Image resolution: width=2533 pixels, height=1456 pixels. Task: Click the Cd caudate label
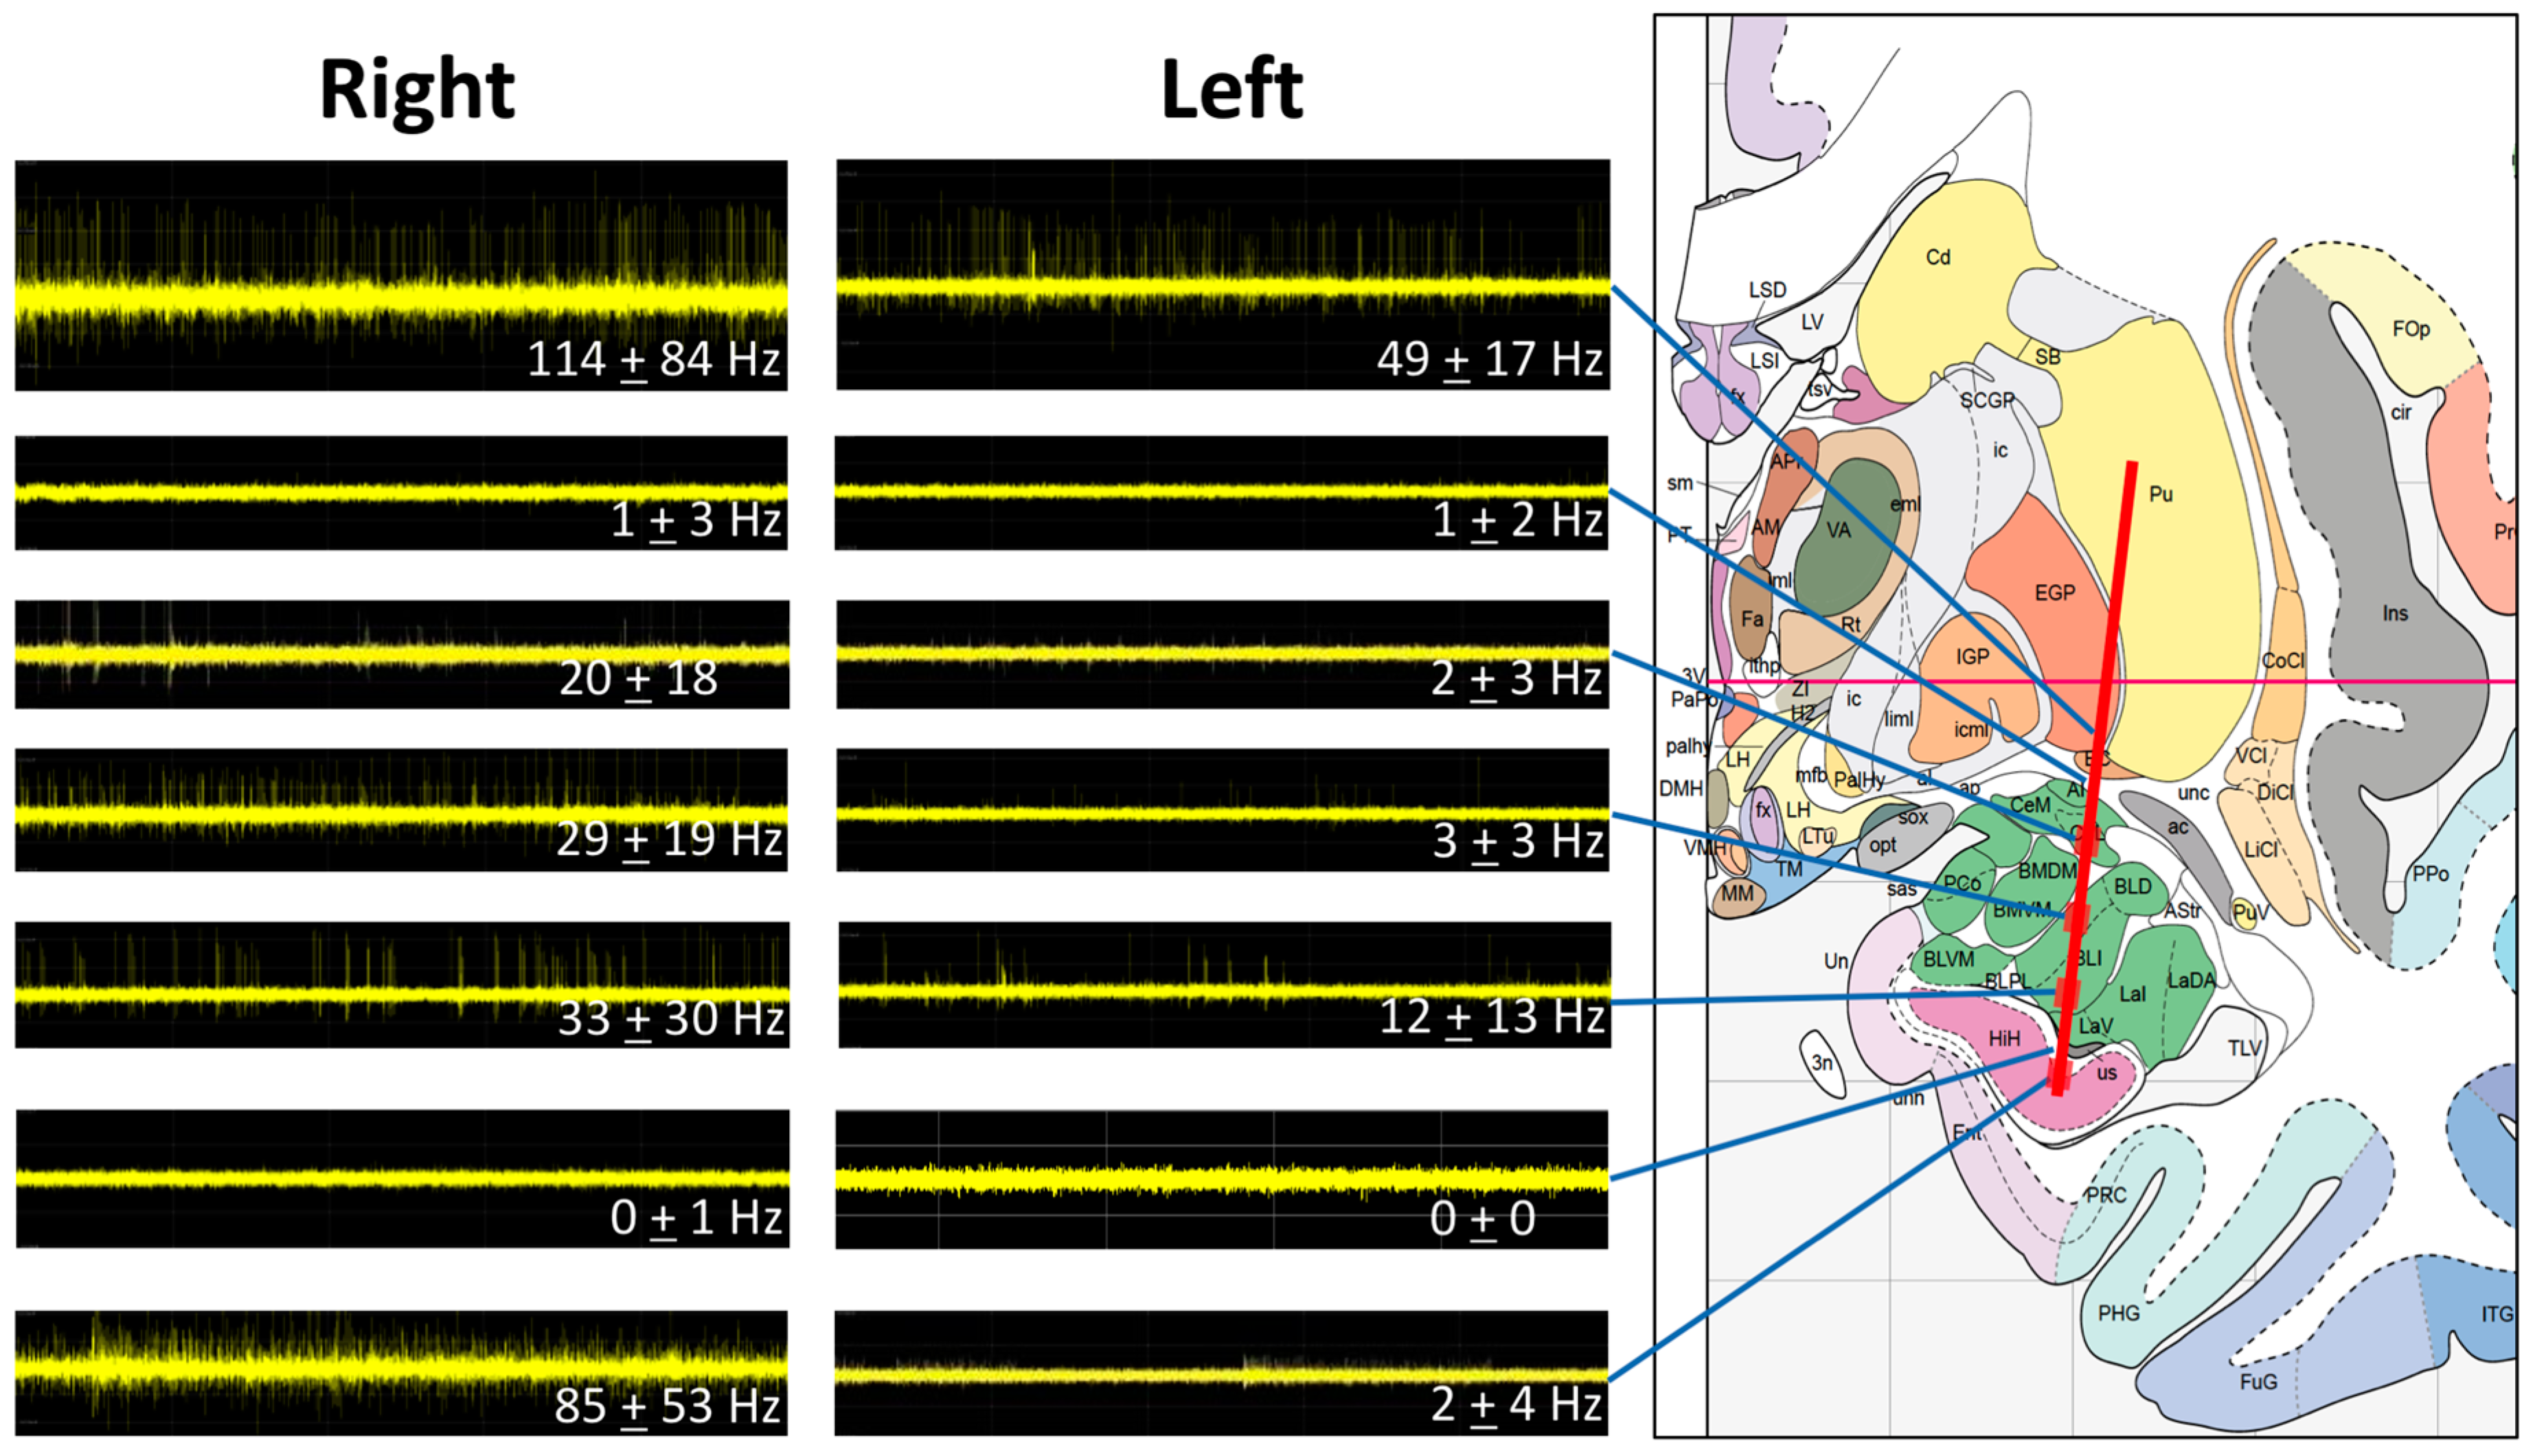click(x=1938, y=258)
